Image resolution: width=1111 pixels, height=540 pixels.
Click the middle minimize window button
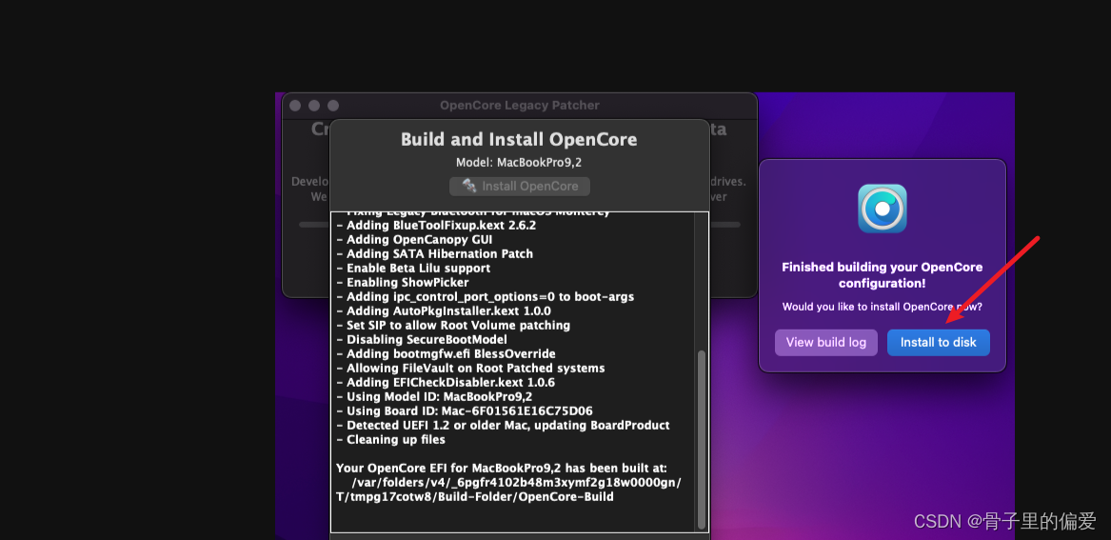pos(314,106)
